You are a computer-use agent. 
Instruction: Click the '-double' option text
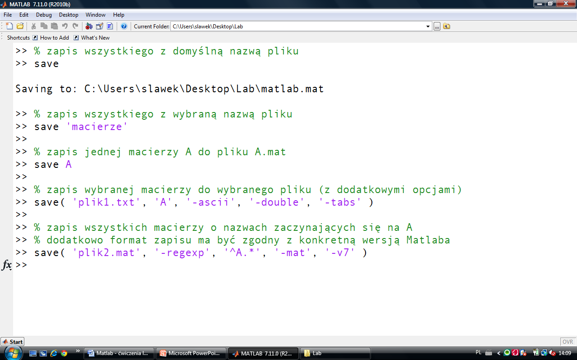pos(277,202)
